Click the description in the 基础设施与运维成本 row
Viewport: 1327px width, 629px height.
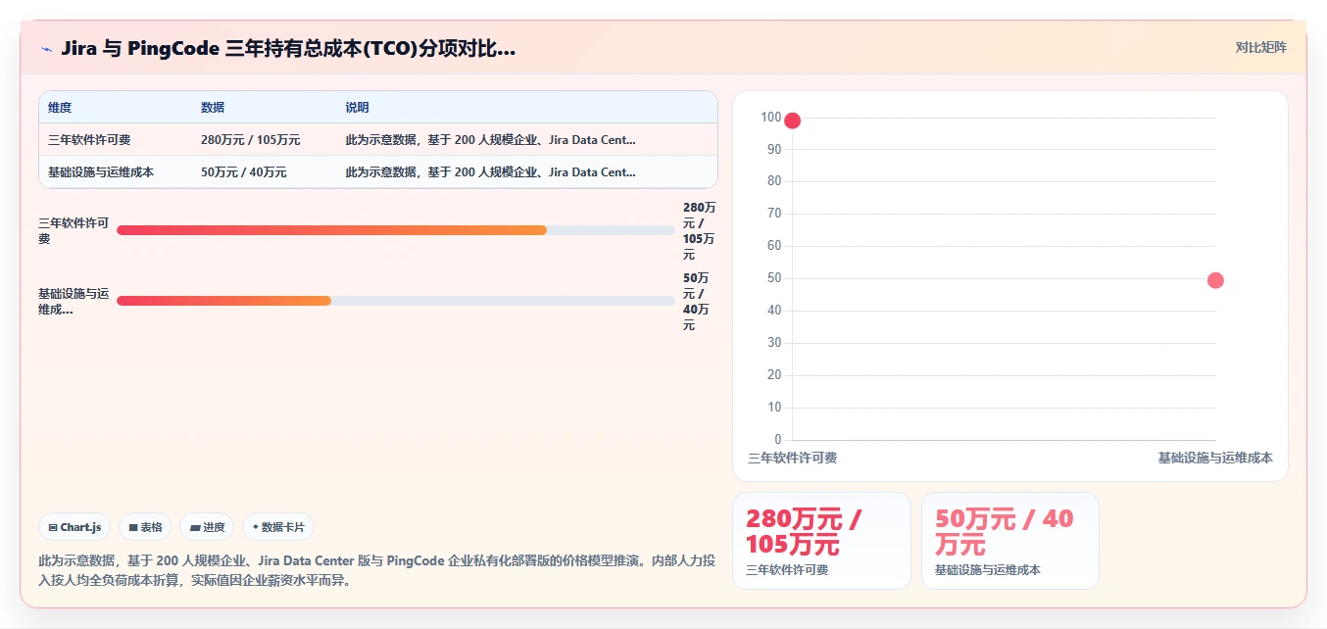point(490,172)
